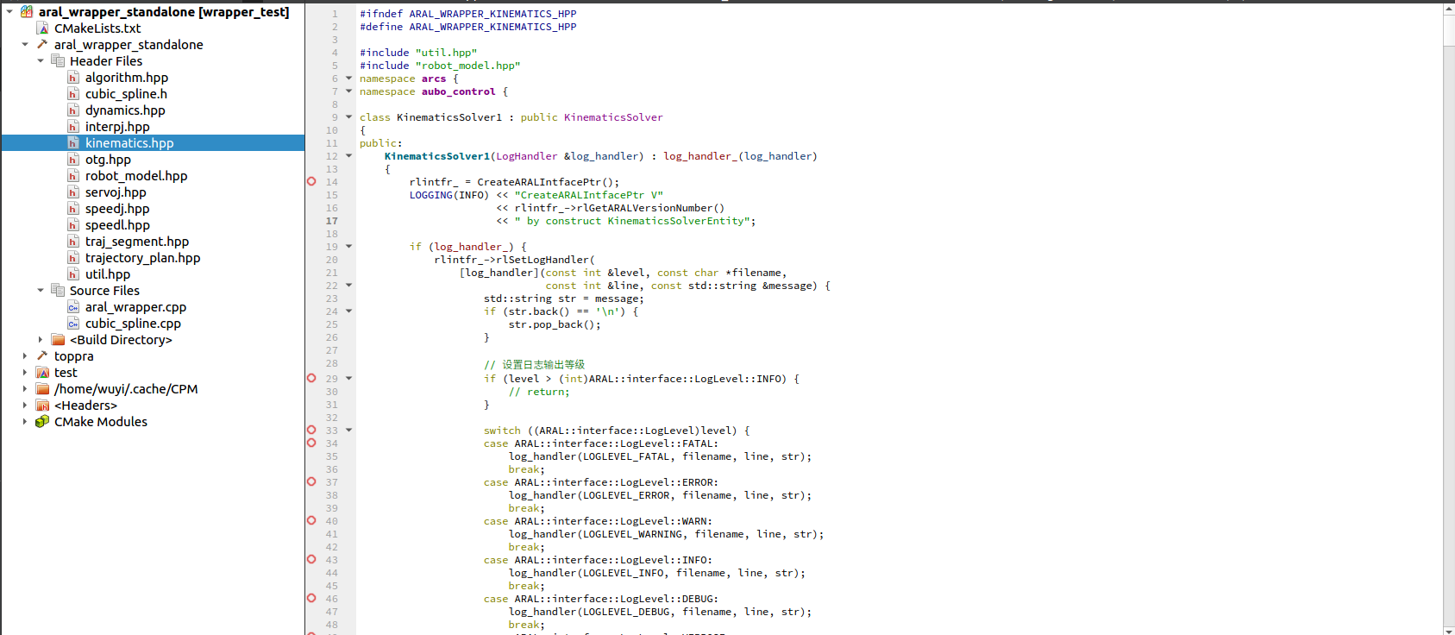Expand the toppra project node

click(25, 356)
